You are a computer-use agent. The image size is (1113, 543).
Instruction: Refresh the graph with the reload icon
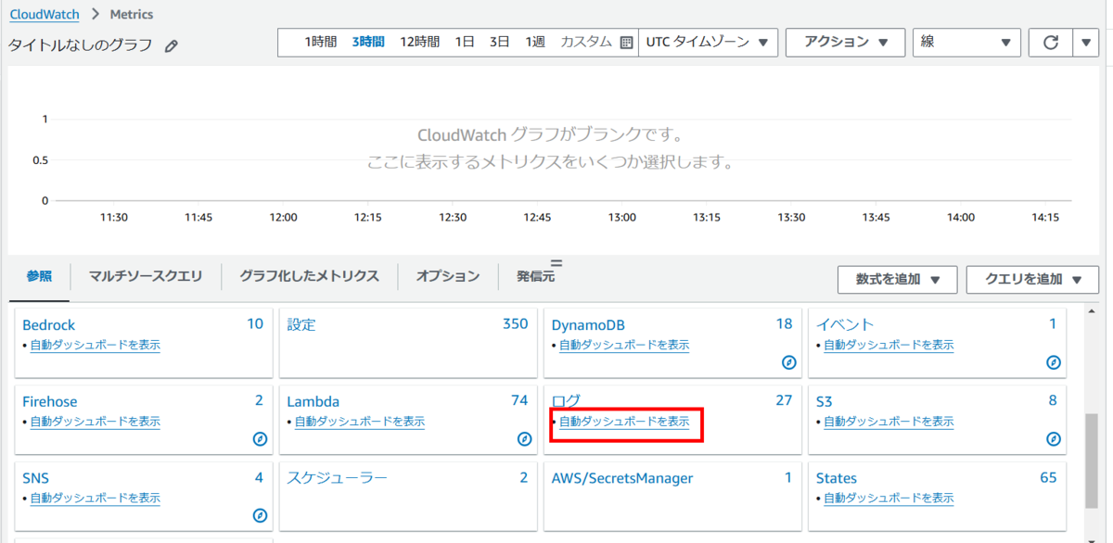1051,43
